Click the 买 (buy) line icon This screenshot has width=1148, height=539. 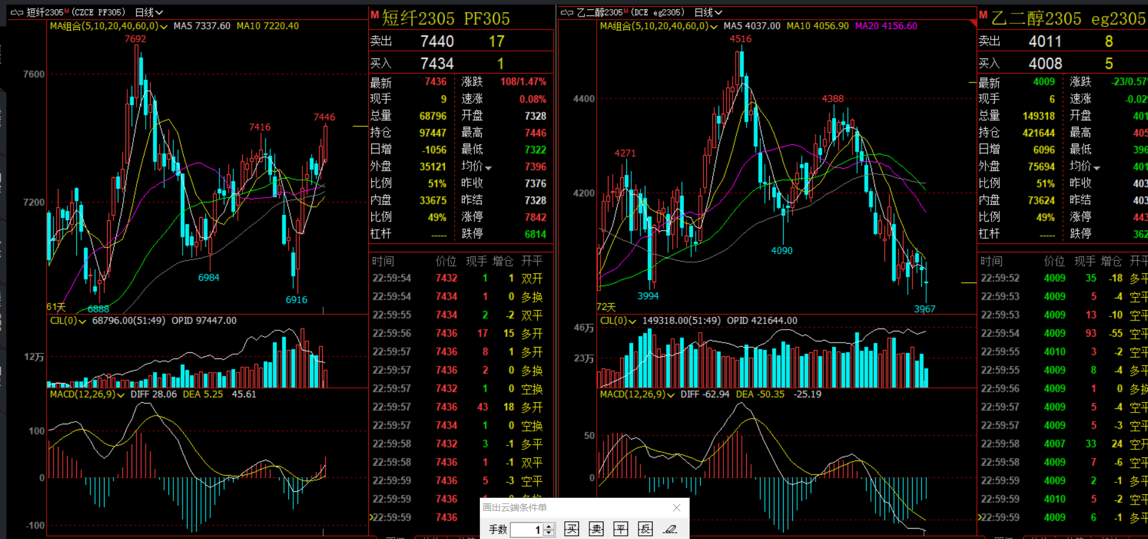tap(572, 529)
